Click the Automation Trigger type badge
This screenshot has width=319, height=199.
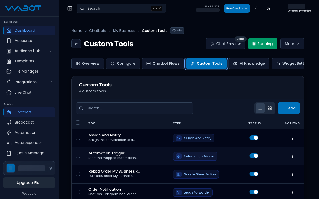(195, 156)
